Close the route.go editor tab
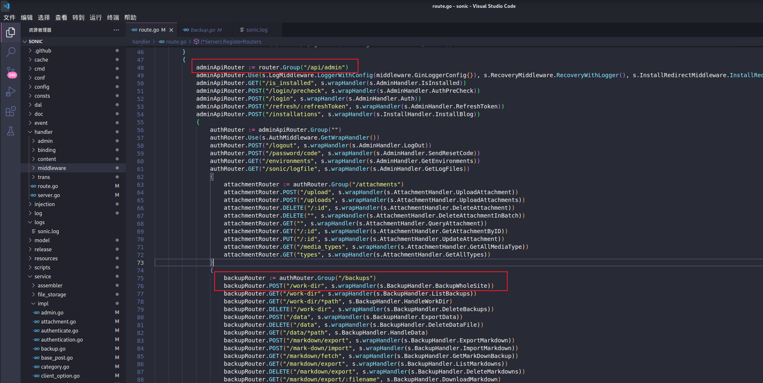Image resolution: width=763 pixels, height=383 pixels. [171, 30]
